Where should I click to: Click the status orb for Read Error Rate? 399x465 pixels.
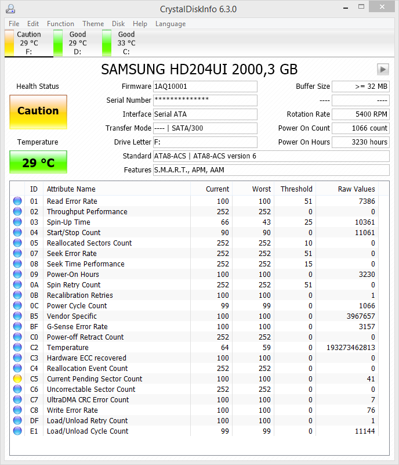pos(17,201)
